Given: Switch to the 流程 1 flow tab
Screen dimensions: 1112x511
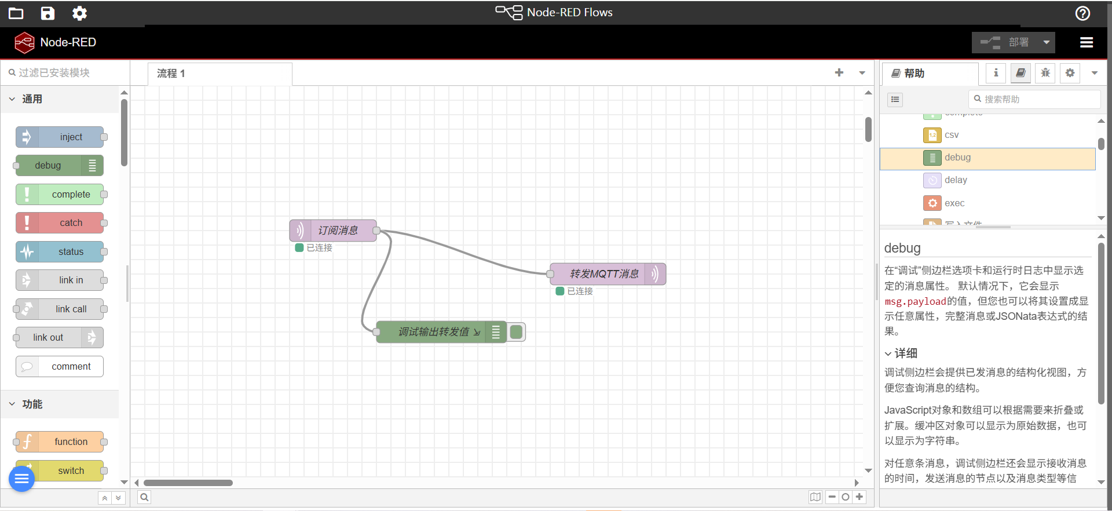Looking at the screenshot, I should point(220,74).
